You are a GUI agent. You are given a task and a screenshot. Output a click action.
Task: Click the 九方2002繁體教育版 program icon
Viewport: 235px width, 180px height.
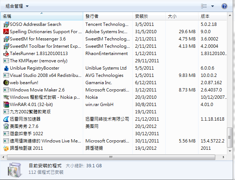tap(6, 112)
